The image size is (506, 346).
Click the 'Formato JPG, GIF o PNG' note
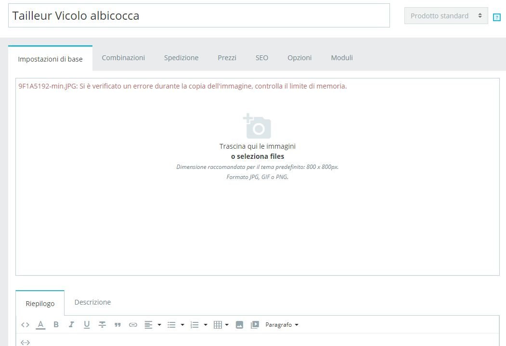coord(258,177)
